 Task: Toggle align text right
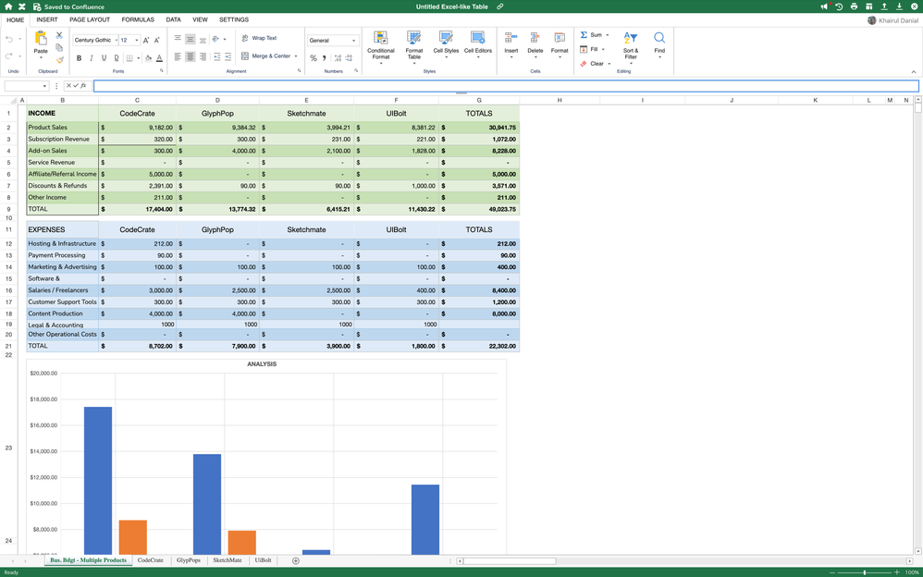203,57
